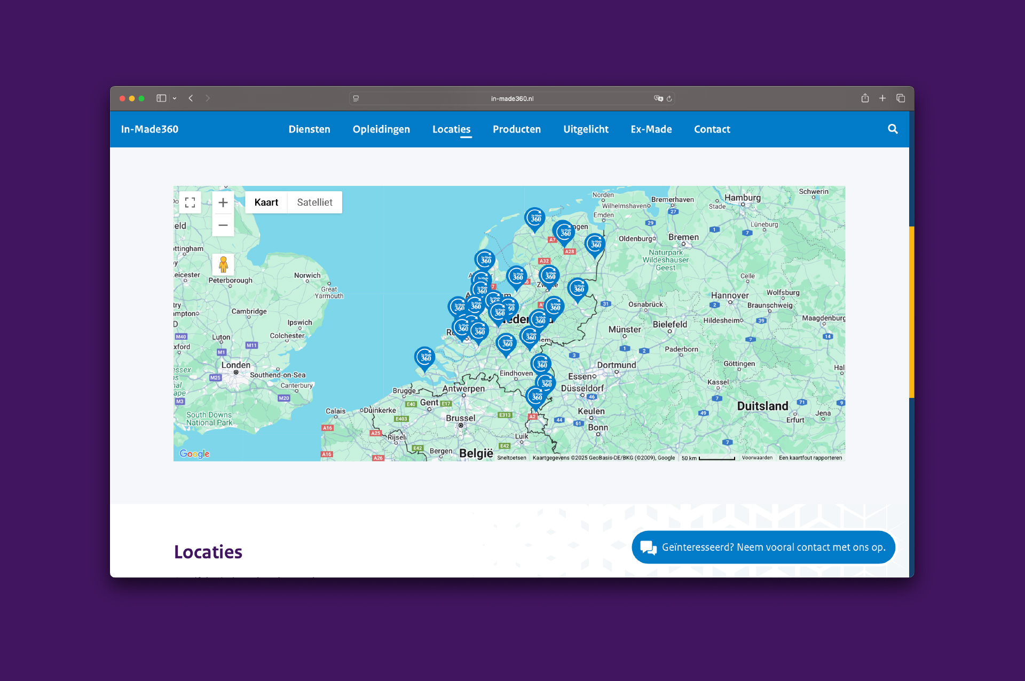Image resolution: width=1025 pixels, height=681 pixels.
Task: Click the northernmost 360 map marker
Action: (x=534, y=219)
